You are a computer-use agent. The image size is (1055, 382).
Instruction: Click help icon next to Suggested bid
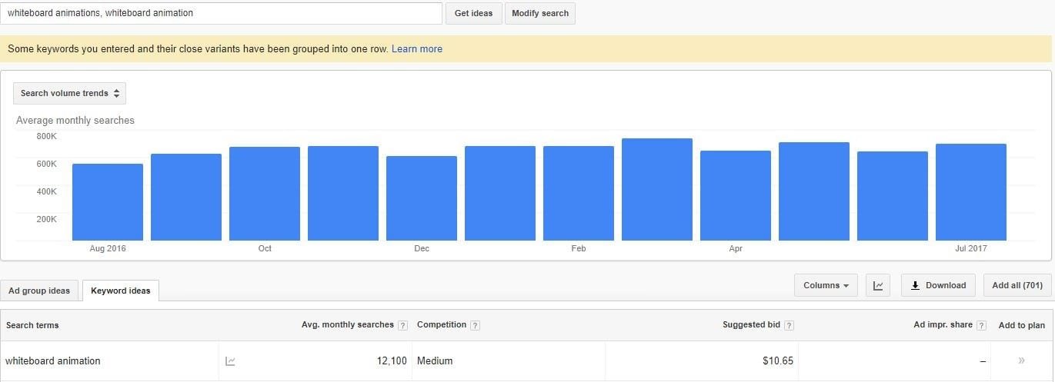[x=789, y=325]
